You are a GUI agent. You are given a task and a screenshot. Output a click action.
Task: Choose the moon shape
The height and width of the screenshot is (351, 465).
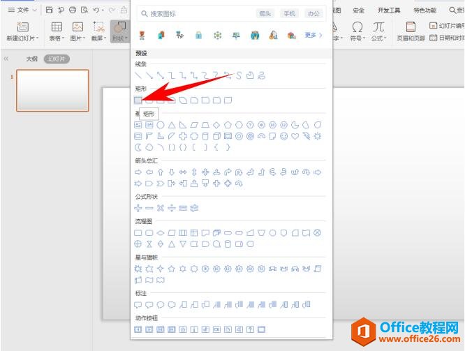pos(138,147)
